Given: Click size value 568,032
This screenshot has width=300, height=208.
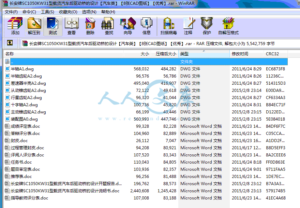Looking at the screenshot, I should click(141, 69).
